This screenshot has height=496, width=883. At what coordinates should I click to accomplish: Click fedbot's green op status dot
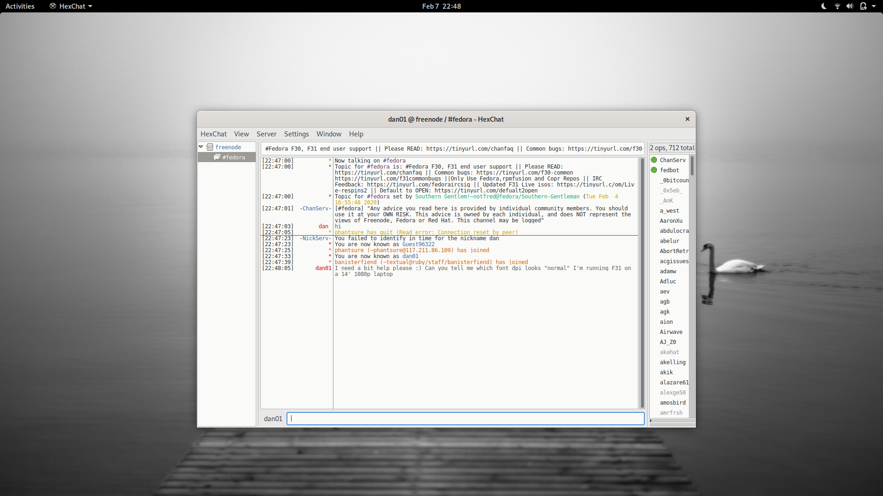[654, 170]
